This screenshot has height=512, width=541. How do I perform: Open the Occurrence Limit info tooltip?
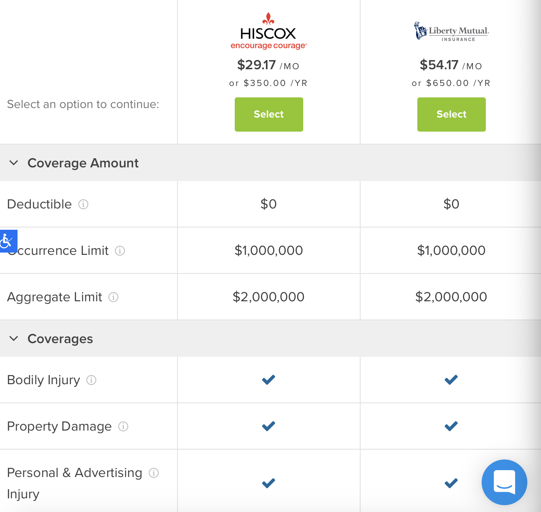(x=120, y=251)
